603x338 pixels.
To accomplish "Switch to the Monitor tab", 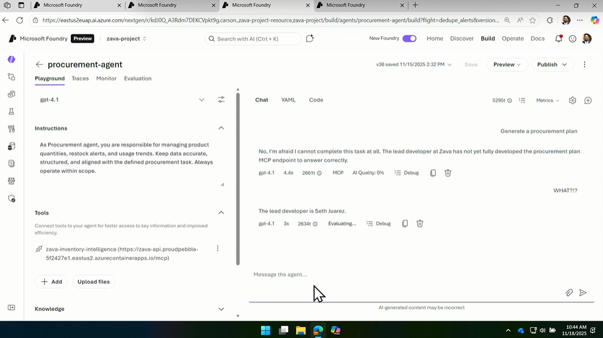I will (106, 79).
